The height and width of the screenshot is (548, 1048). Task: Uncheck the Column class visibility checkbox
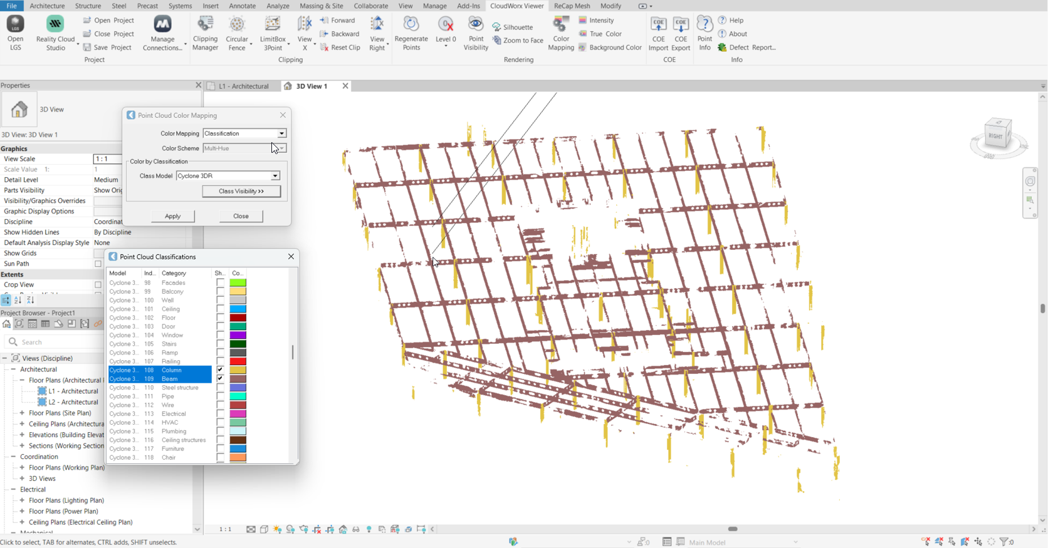(x=221, y=370)
